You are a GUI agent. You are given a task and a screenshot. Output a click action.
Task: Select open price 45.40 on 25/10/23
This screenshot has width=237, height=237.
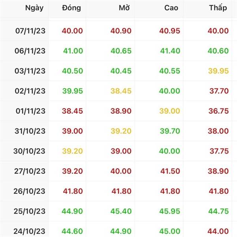pos(121,211)
